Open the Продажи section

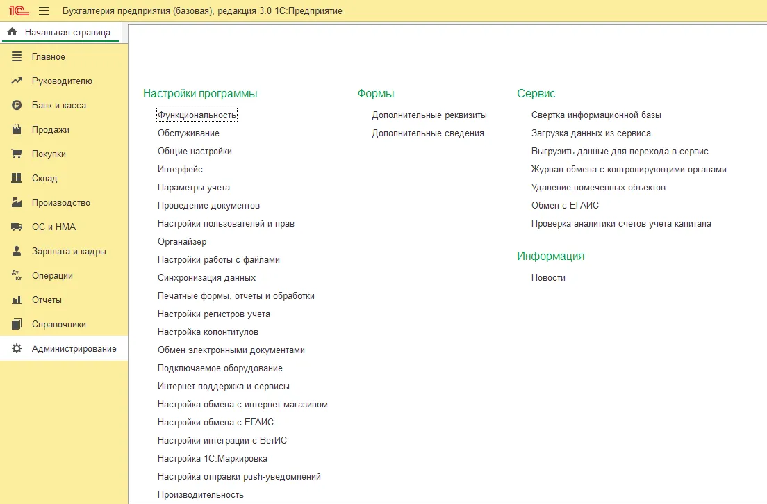point(51,130)
